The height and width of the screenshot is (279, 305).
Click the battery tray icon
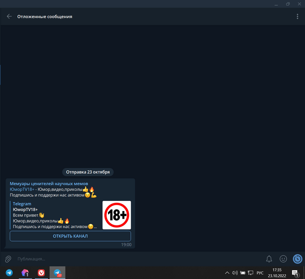point(243,273)
